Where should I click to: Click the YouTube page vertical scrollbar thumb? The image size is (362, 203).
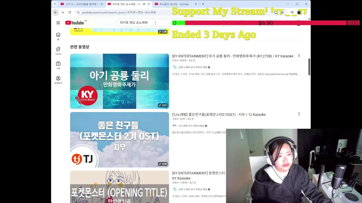pyautogui.click(x=309, y=67)
